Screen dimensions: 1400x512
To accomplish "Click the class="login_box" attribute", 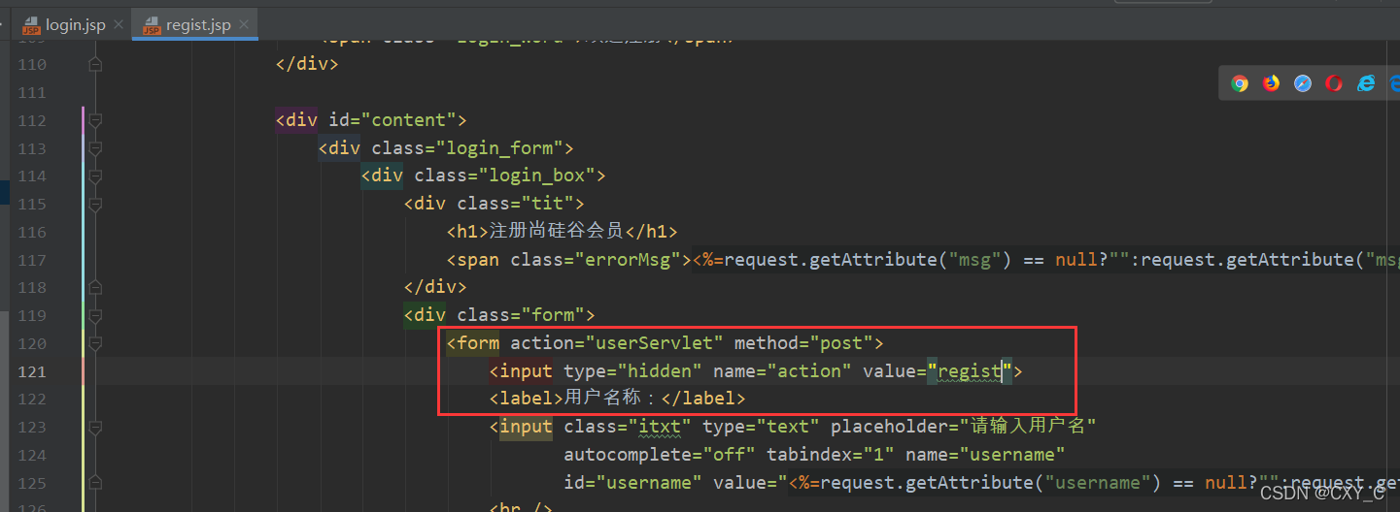I will coord(505,176).
